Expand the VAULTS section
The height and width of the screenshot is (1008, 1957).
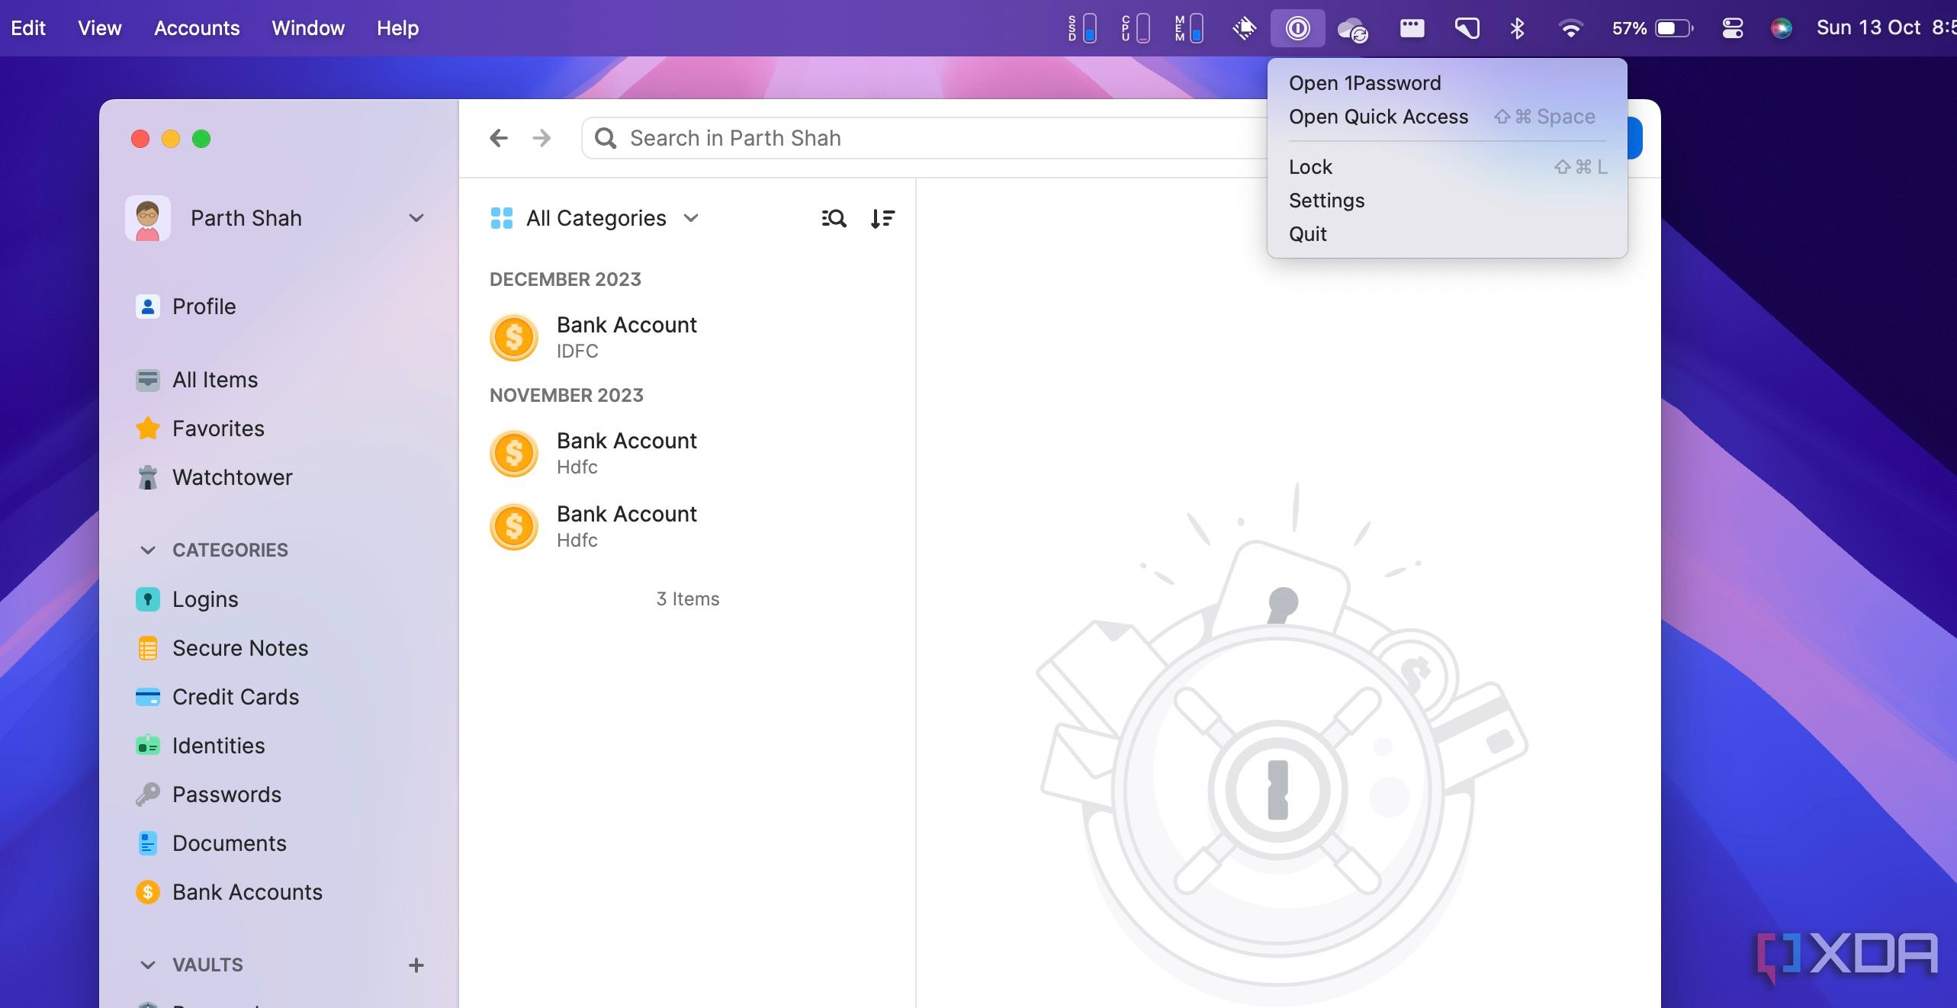click(x=146, y=965)
